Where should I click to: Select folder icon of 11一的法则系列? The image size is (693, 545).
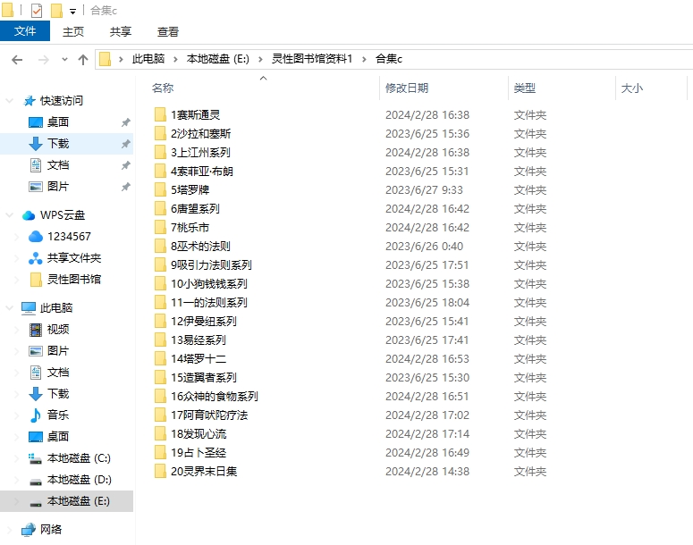[x=160, y=302]
